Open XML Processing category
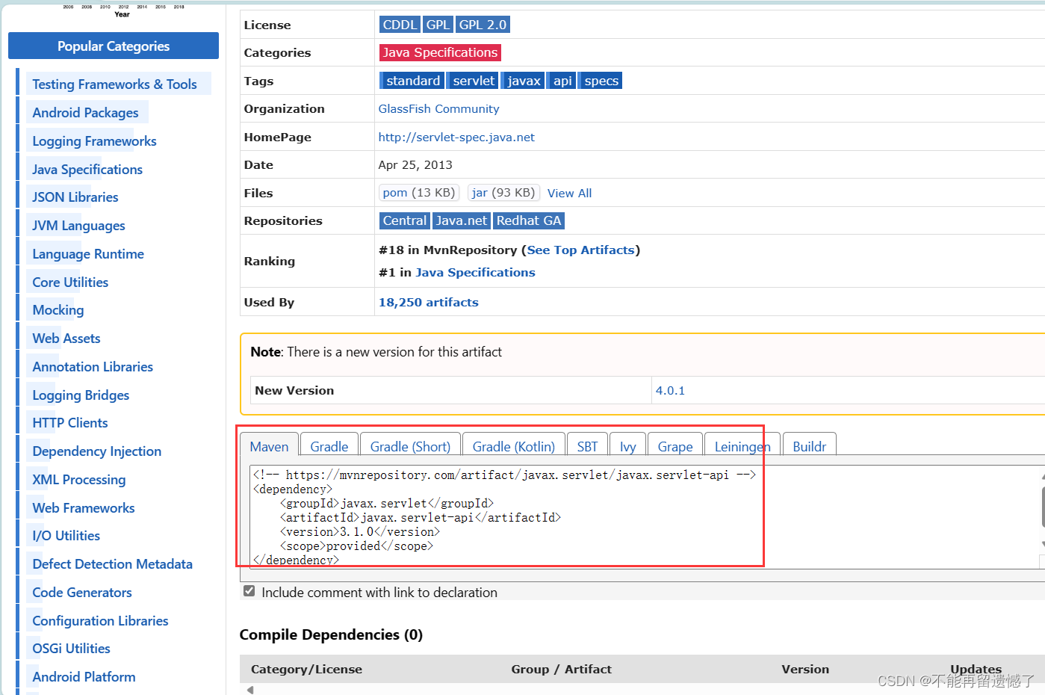The image size is (1045, 695). click(x=79, y=479)
